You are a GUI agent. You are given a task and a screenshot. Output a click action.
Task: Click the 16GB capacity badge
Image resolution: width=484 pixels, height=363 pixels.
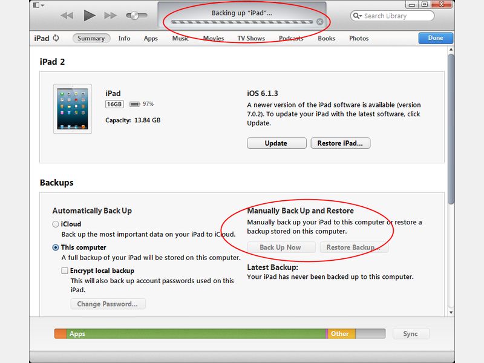click(x=114, y=104)
